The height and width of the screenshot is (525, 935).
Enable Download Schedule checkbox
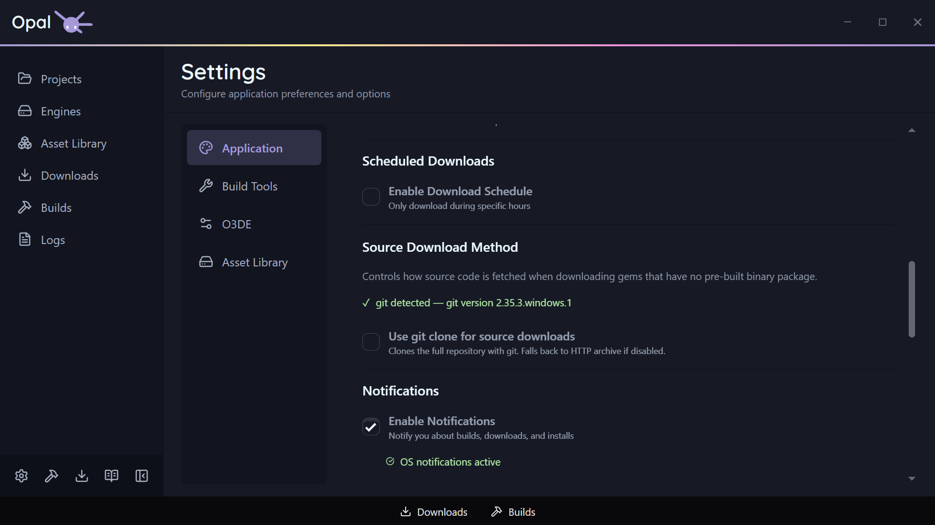pos(371,197)
